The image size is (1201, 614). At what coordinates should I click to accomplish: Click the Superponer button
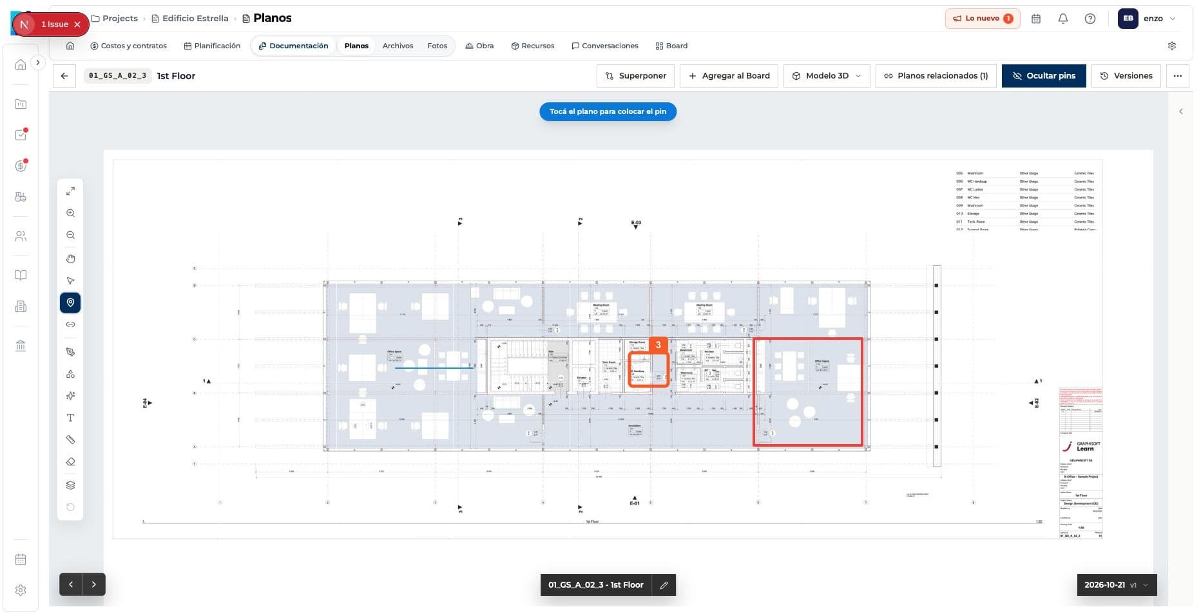pos(636,76)
